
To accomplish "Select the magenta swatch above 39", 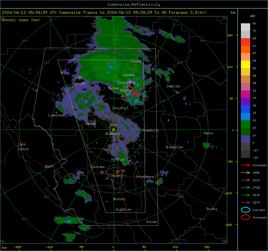I will click(x=245, y=94).
